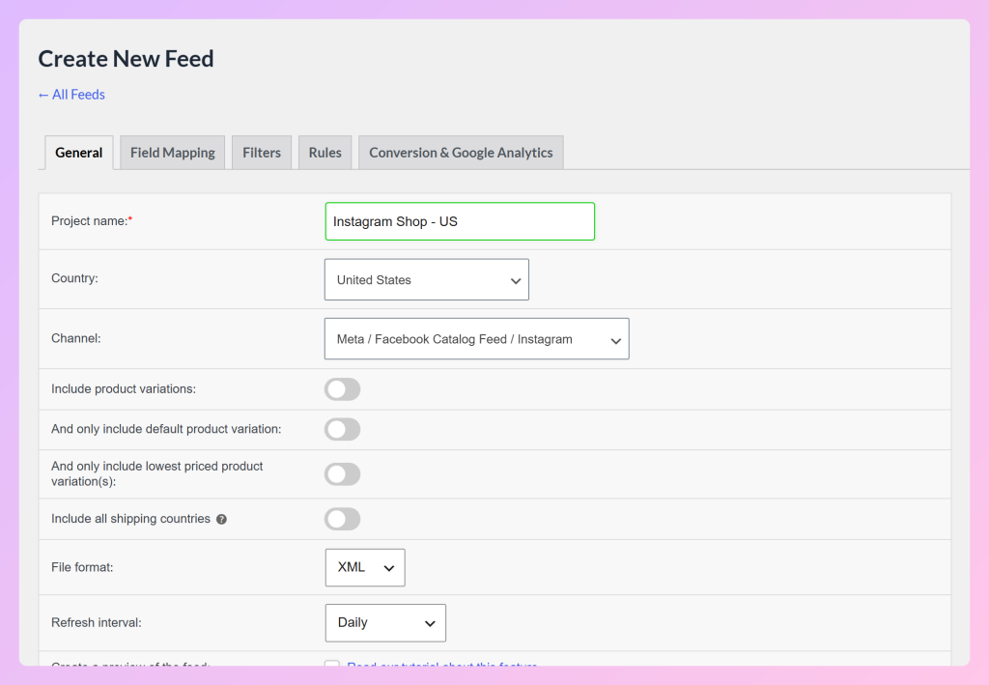Click the Include all shipping countries label
This screenshot has width=989, height=685.
pyautogui.click(x=130, y=519)
